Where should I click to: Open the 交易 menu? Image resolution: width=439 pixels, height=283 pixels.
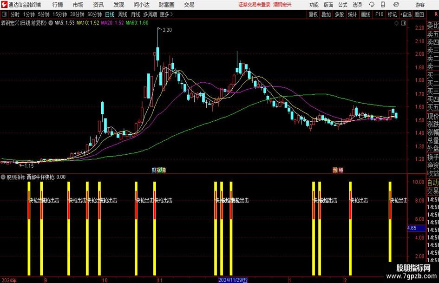pyautogui.click(x=189, y=5)
